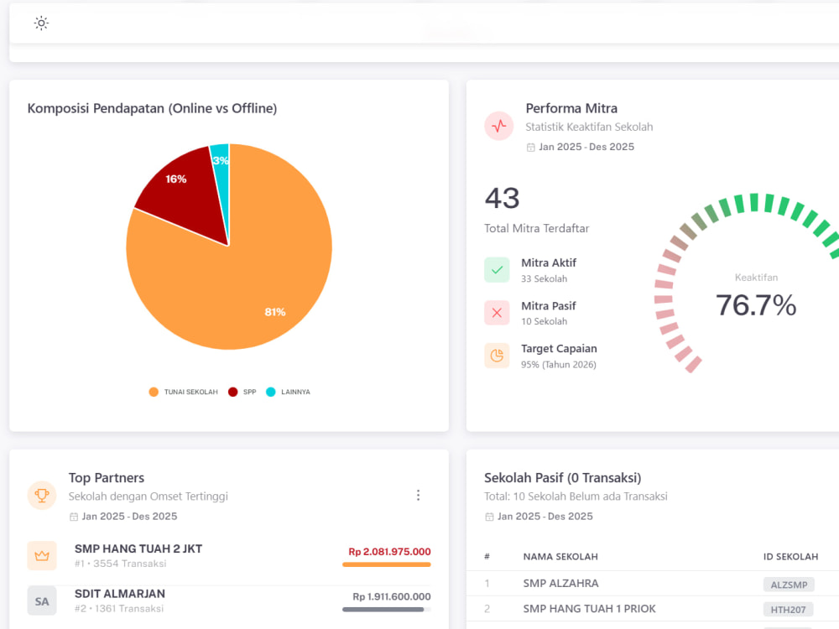Click the Mitra Pasif cross icon
Viewport: 839px width, 629px height.
click(497, 313)
